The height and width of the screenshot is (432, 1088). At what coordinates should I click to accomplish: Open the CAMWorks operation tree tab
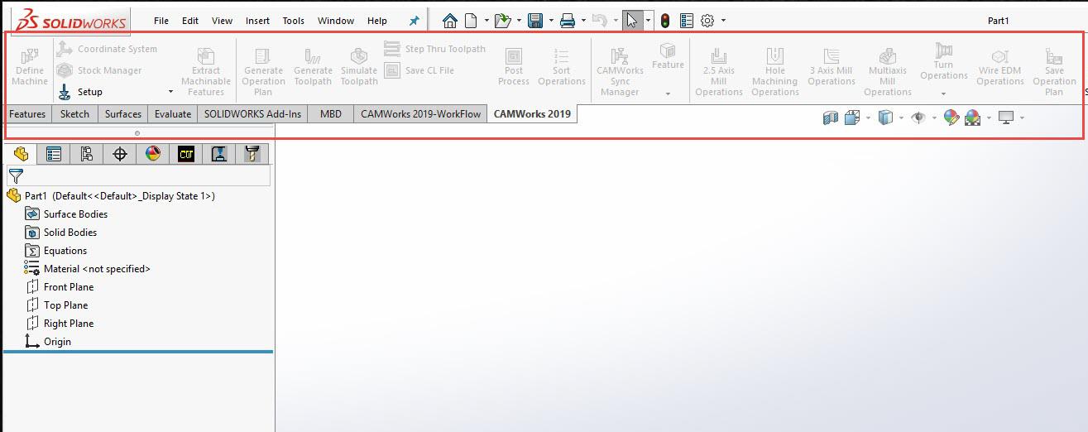tap(219, 153)
